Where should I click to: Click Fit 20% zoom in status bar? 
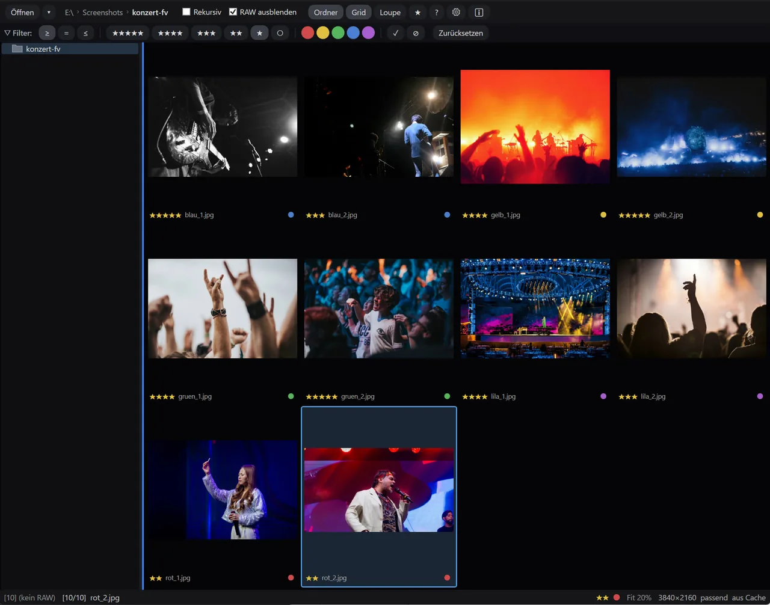coord(639,598)
